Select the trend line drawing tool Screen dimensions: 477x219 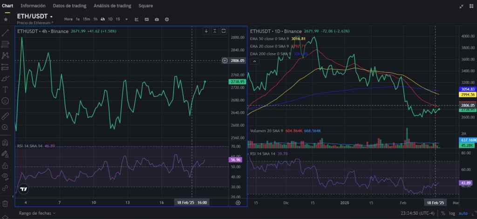5,33
